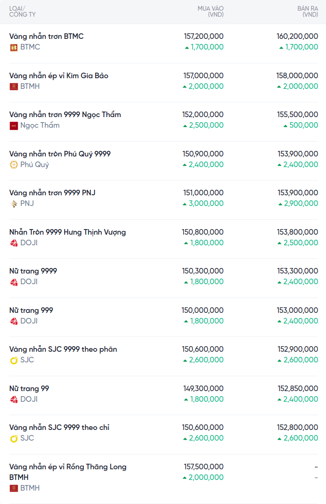Viewport: 326px width, 504px height.
Task: Click PNJ buy price 151,000,000
Action: click(203, 193)
